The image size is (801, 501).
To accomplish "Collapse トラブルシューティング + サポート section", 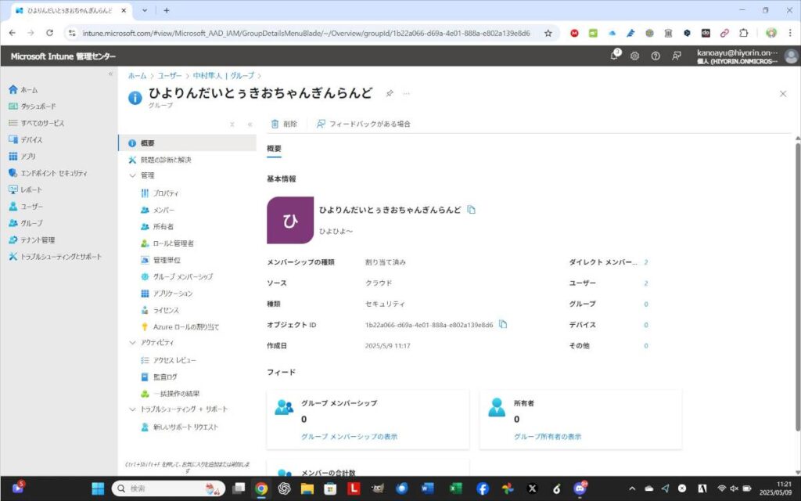I will [x=132, y=409].
